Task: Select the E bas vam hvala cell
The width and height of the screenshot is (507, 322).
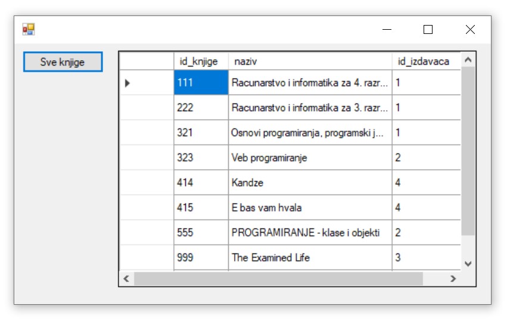Action: (310, 208)
